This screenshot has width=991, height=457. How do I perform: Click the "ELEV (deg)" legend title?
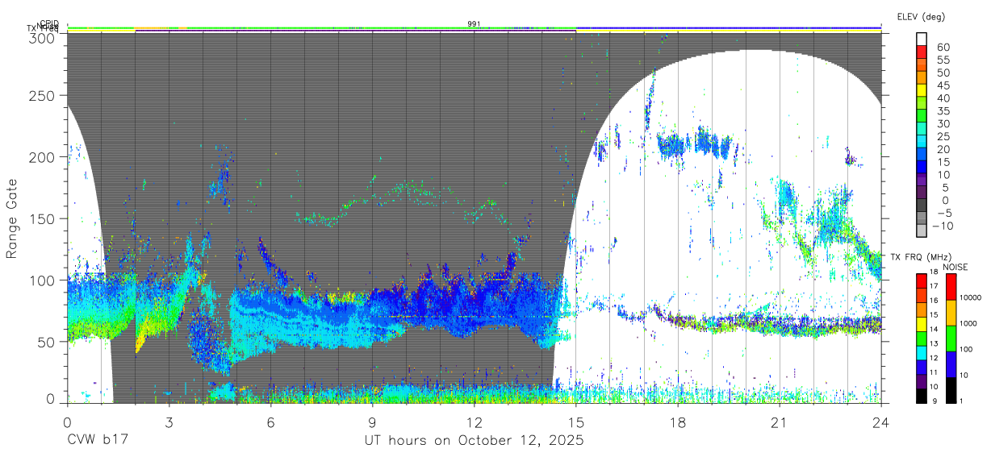pyautogui.click(x=921, y=16)
